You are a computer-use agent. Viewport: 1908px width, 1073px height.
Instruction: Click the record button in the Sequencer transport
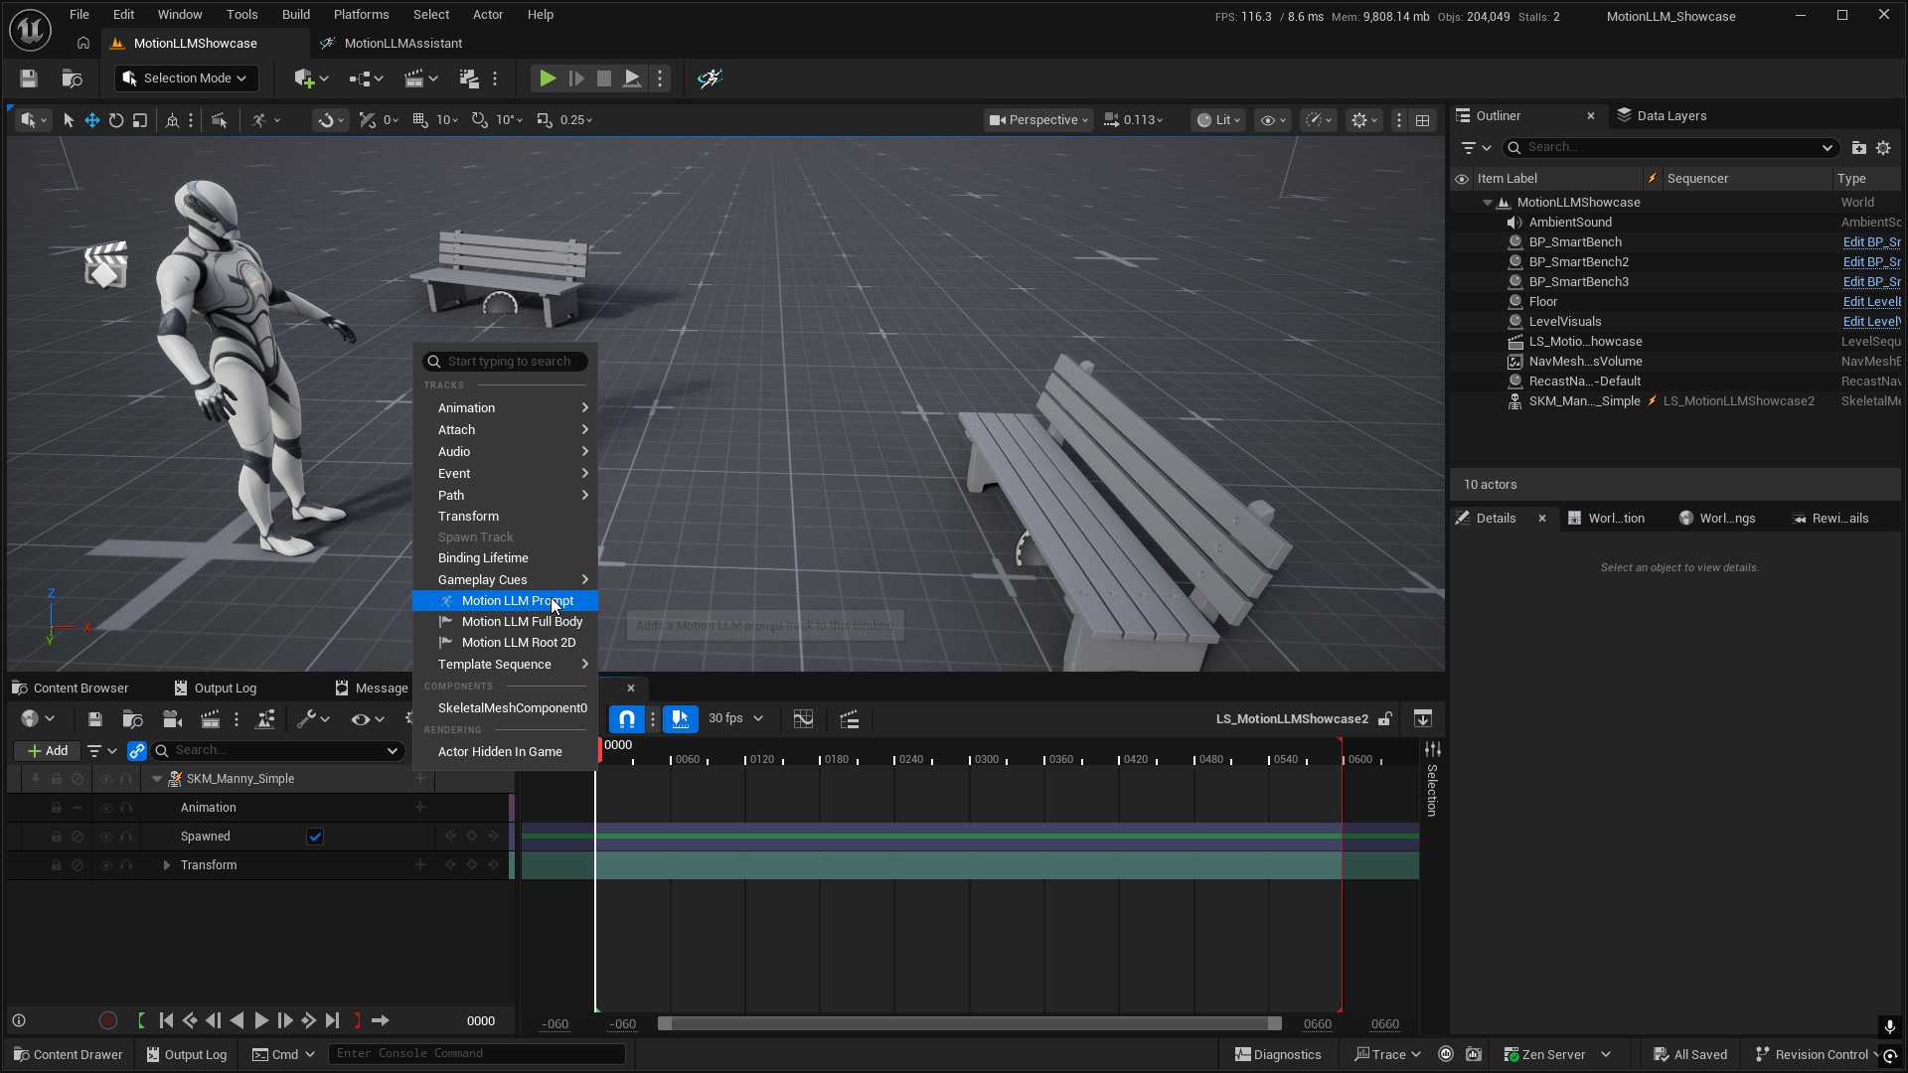point(108,1020)
